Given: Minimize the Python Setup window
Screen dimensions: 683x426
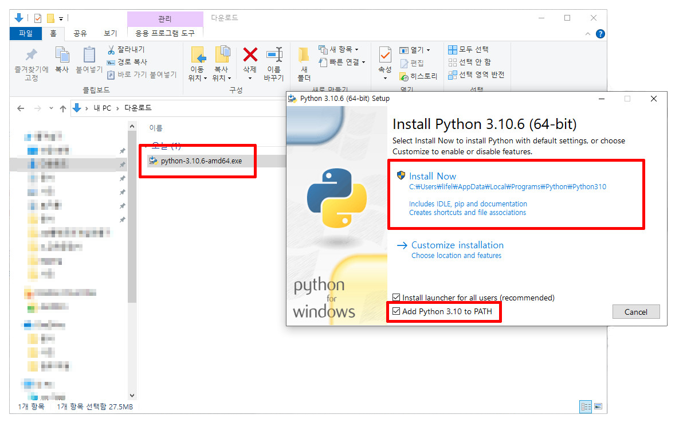Looking at the screenshot, I should pyautogui.click(x=602, y=99).
